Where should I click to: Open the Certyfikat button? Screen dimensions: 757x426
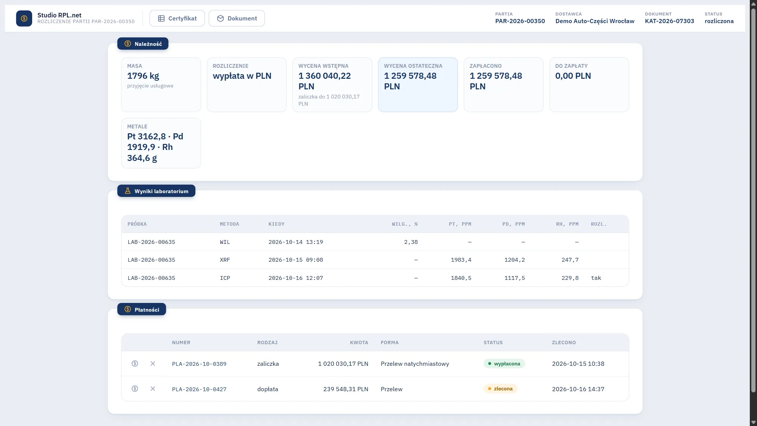coord(177,18)
